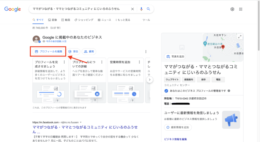Open the ショッピング tab
Image resolution: width=260 pixels, height=142 pixels.
click(x=84, y=20)
